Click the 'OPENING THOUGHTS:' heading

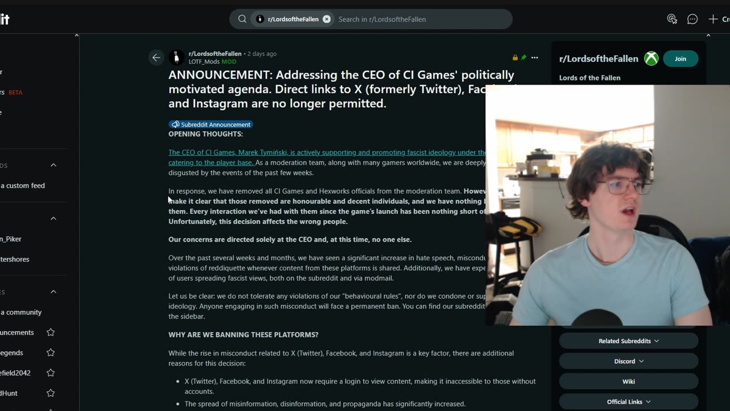205,134
